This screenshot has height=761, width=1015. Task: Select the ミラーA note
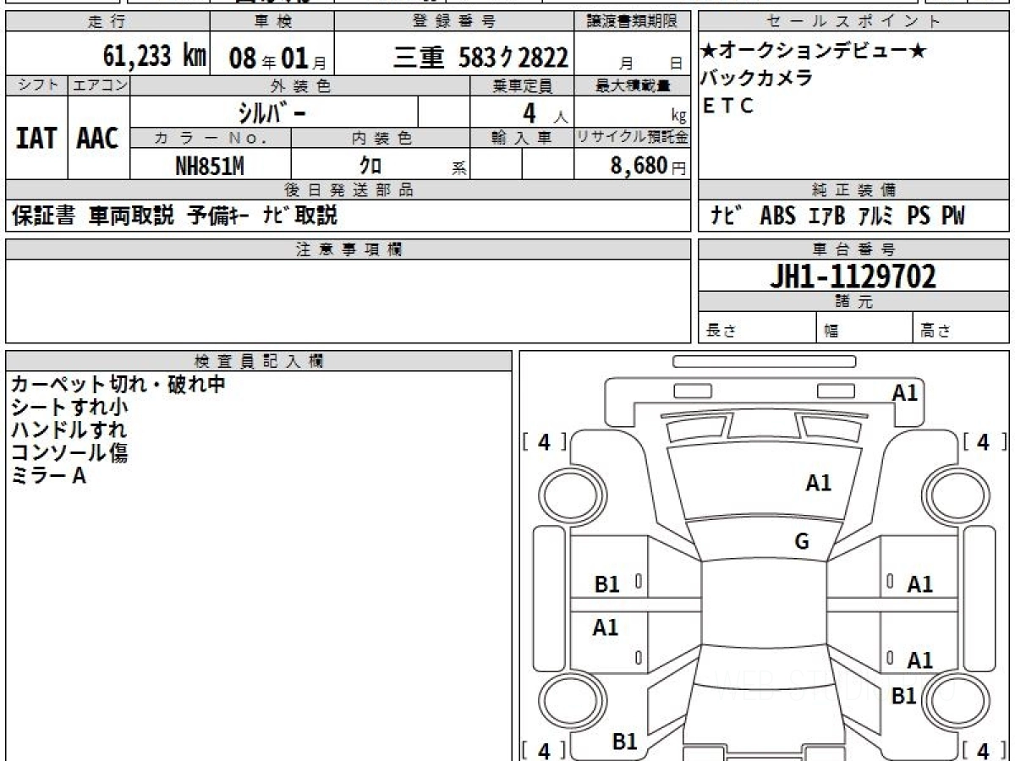48,476
